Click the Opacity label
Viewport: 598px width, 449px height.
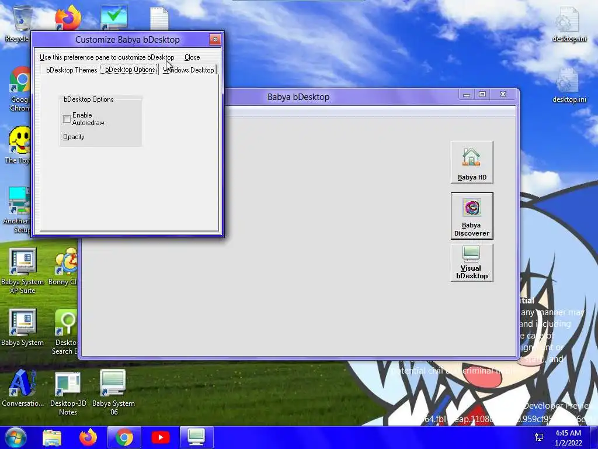(x=74, y=137)
